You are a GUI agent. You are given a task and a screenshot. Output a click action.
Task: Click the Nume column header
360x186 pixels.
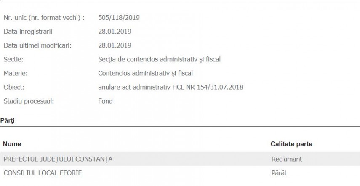coord(12,144)
